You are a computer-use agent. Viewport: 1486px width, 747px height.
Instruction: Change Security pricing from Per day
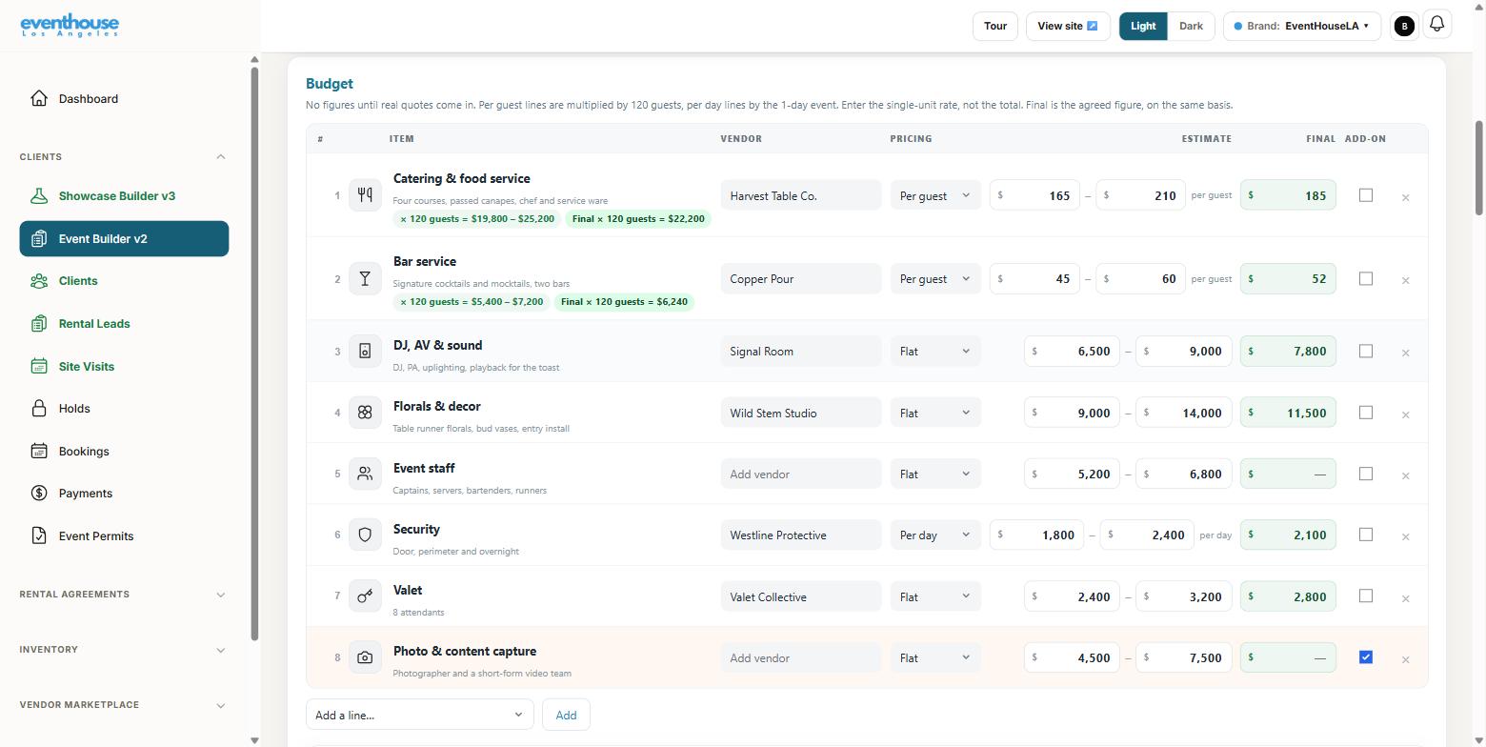[935, 535]
